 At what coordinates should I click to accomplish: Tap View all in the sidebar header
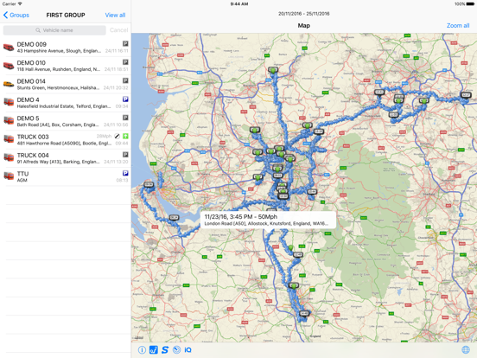click(115, 15)
